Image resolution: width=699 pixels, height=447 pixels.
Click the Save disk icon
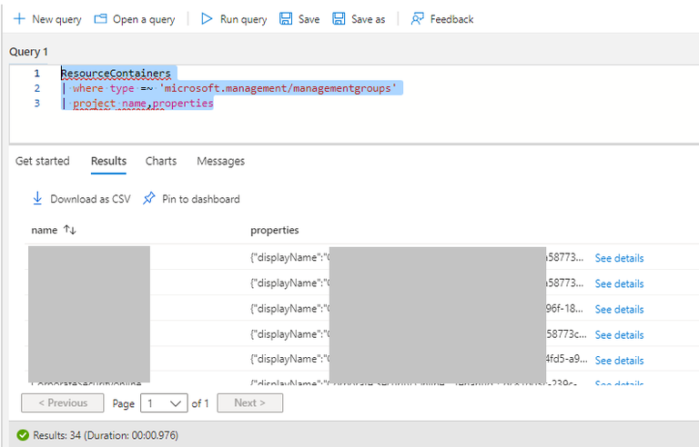click(x=286, y=19)
